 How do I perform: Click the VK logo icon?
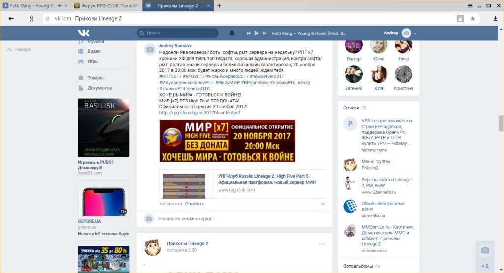pos(84,33)
